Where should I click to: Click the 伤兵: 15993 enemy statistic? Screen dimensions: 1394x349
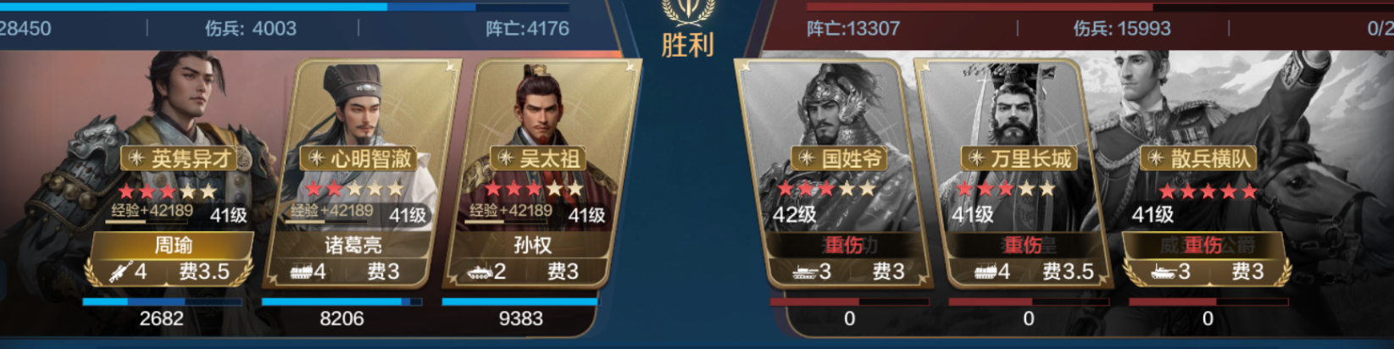(x=1122, y=29)
